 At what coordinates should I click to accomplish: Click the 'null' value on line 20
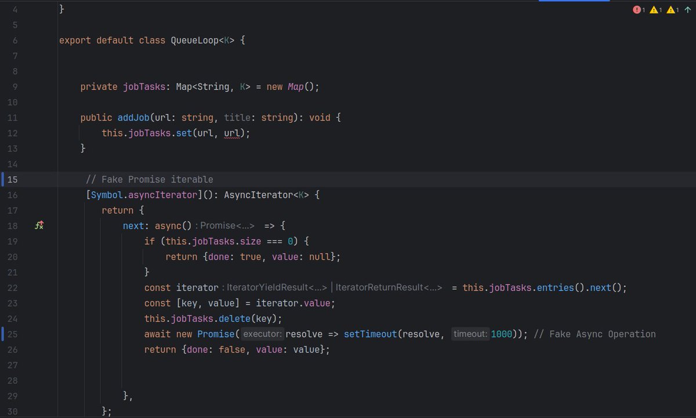click(x=320, y=257)
